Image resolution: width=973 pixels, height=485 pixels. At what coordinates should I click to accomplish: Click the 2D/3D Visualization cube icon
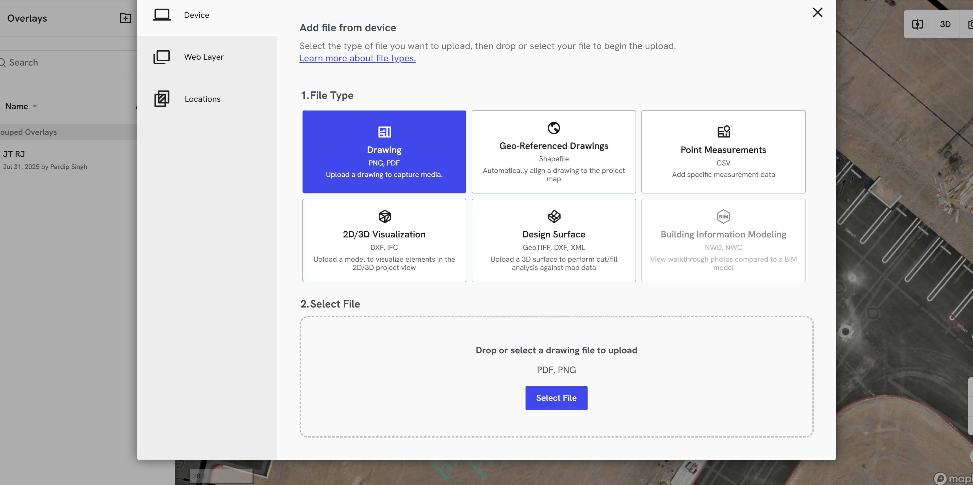pos(385,216)
